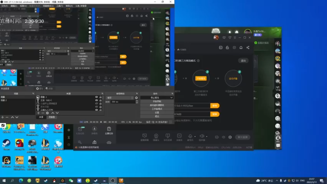
Task: Click help icon beside OBS third-party mode
Action: [198, 61]
